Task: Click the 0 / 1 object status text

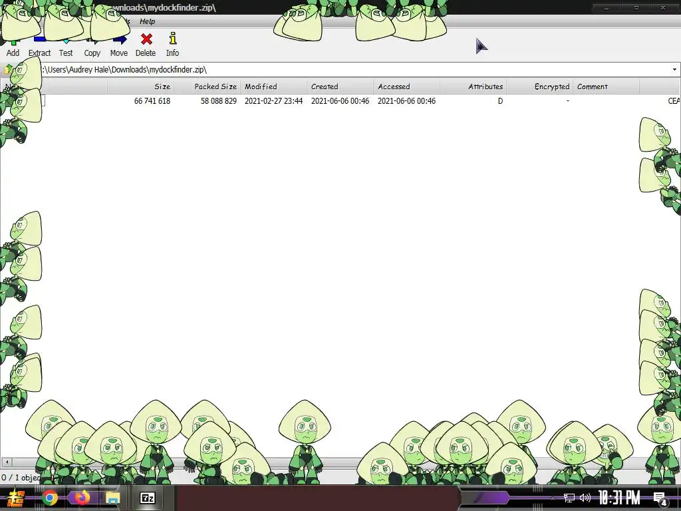Action: [x=21, y=478]
